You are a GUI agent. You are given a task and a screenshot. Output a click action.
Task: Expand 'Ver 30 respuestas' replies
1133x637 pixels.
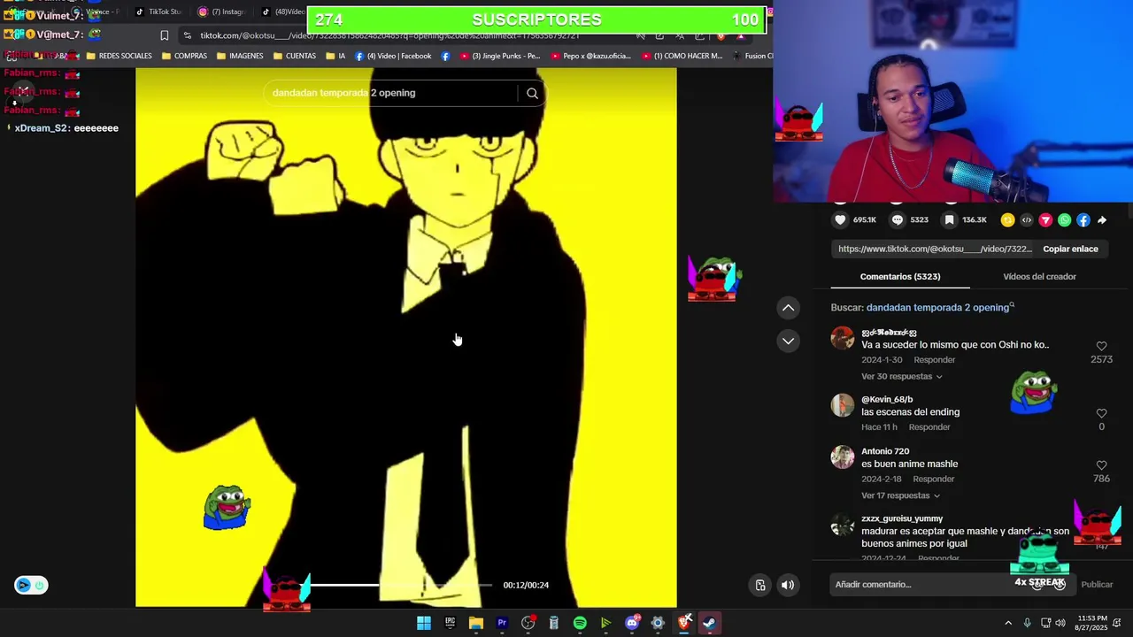click(x=901, y=376)
